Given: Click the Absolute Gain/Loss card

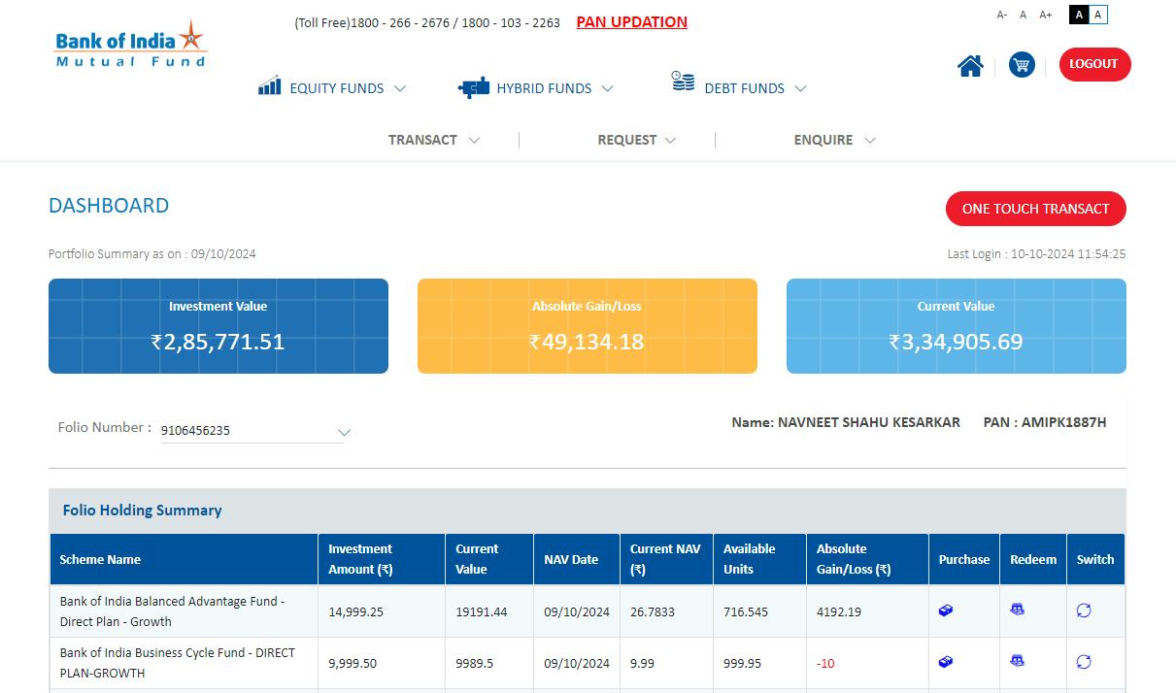Looking at the screenshot, I should tap(588, 326).
